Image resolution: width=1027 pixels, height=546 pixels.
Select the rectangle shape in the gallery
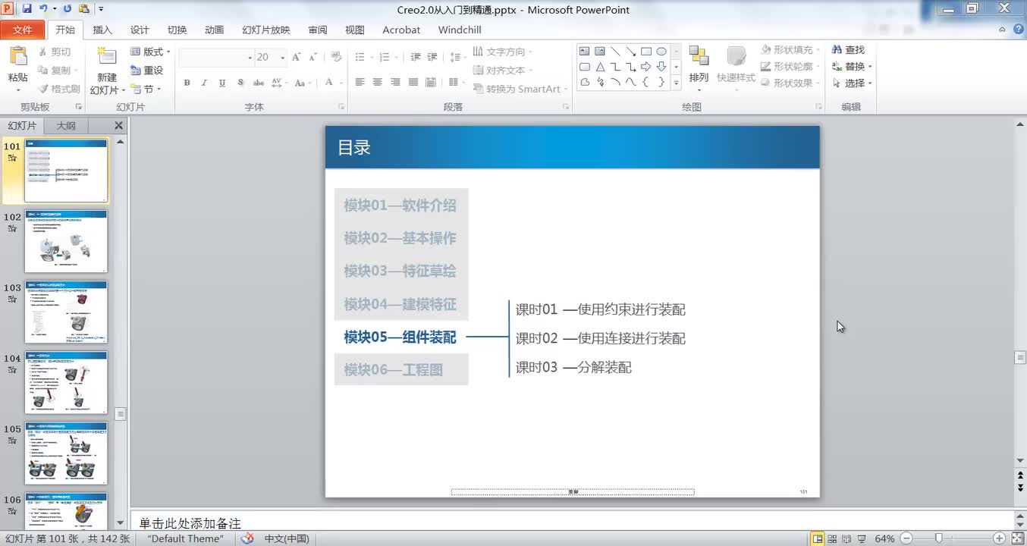646,52
